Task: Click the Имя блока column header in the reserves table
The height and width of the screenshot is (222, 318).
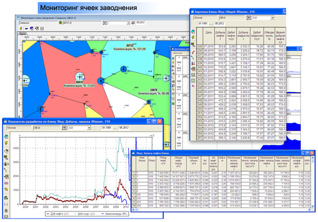Action: 142,163
